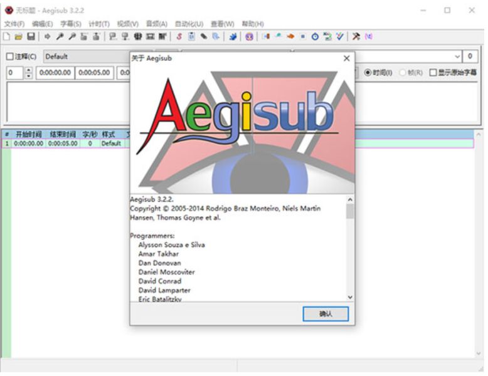Close the 关于 Aegisub dialog

(x=346, y=58)
